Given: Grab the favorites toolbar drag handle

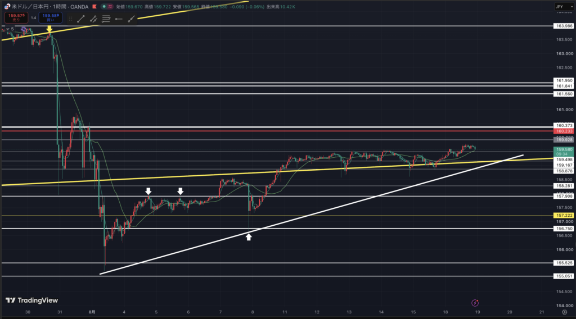Looking at the screenshot, I should coord(70,19).
